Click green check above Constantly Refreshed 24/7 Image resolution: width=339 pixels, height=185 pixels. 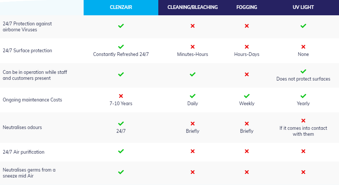click(121, 47)
